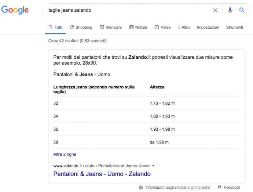Click the Feedback flag icon

pyautogui.click(x=219, y=187)
